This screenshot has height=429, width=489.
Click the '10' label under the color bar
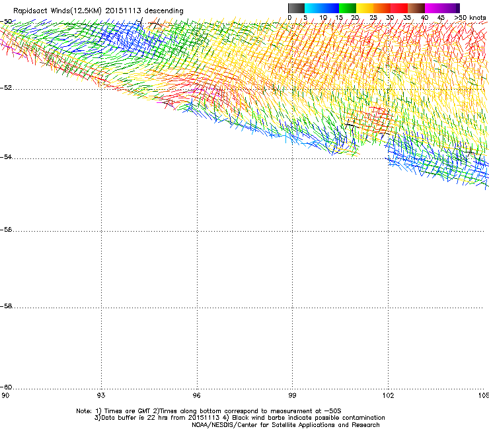tap(323, 18)
